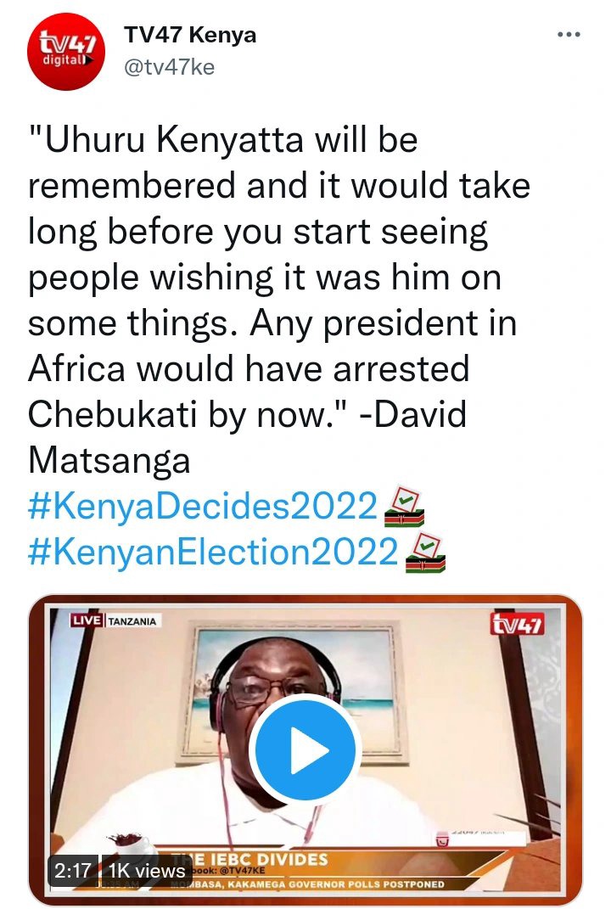611x909 pixels.
Task: Click the ballot box emoji after KenyanElection2022
Action: tap(425, 553)
